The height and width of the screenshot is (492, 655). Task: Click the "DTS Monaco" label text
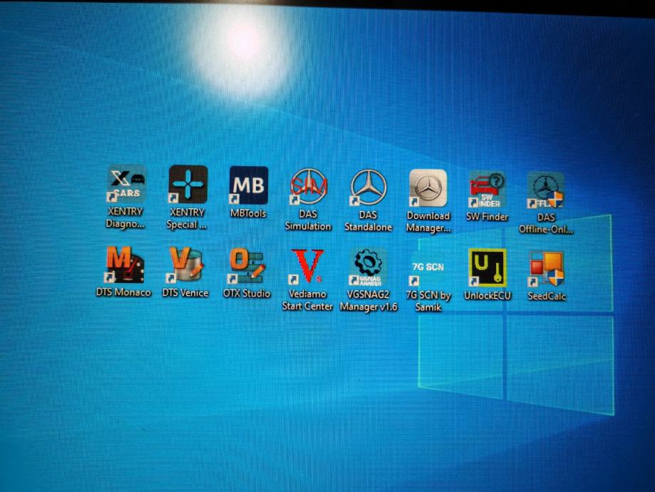[x=123, y=292]
